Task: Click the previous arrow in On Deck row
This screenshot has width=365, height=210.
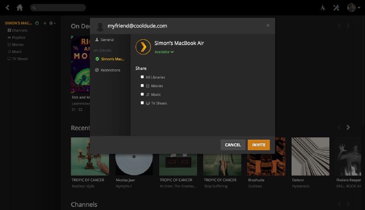Action: pyautogui.click(x=339, y=26)
